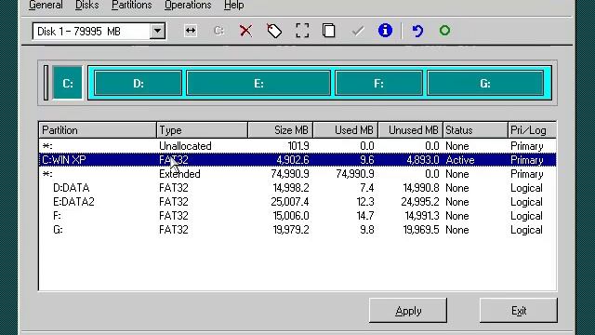This screenshot has width=595, height=335.
Task: Select the Extended partition row
Action: [297, 174]
